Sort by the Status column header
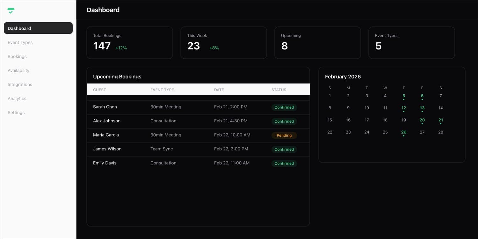The width and height of the screenshot is (478, 239). pyautogui.click(x=279, y=90)
